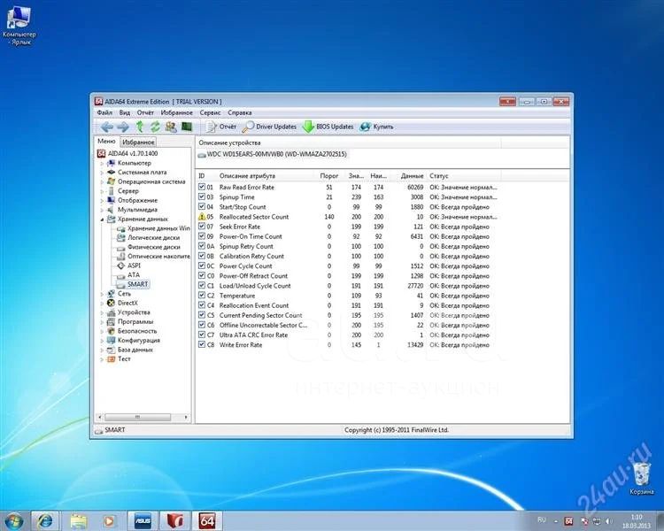Image resolution: width=664 pixels, height=531 pixels.
Task: Go back with the left arrow toolbar icon
Action: point(106,127)
